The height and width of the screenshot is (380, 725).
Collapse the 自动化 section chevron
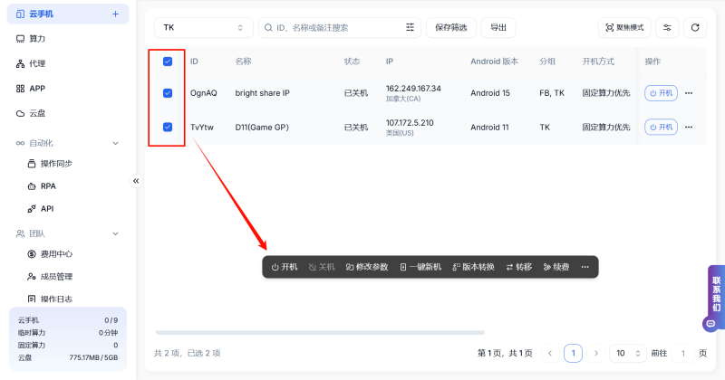[x=116, y=143]
